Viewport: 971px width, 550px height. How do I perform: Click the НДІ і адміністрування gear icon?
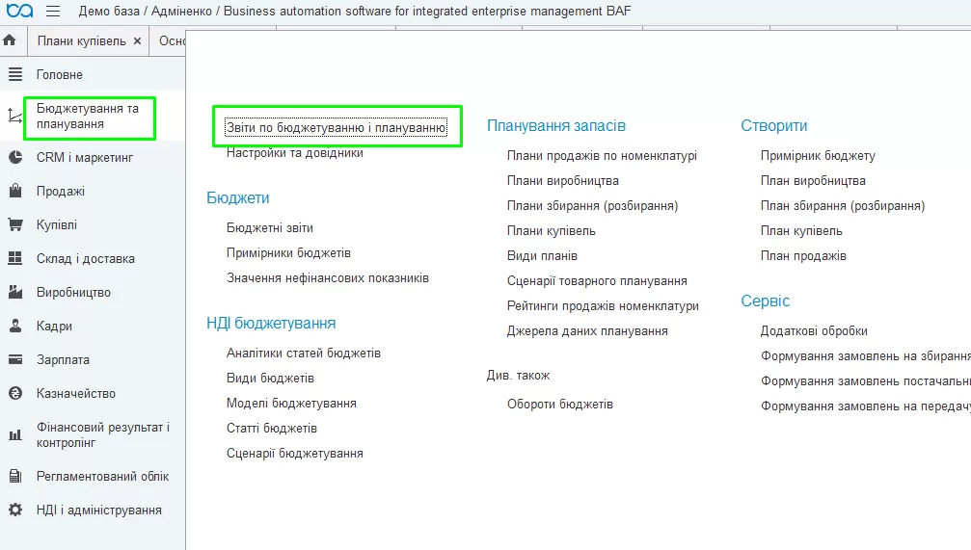click(15, 510)
